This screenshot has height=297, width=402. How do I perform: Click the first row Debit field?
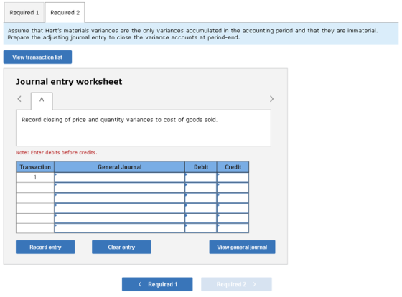[x=201, y=177]
